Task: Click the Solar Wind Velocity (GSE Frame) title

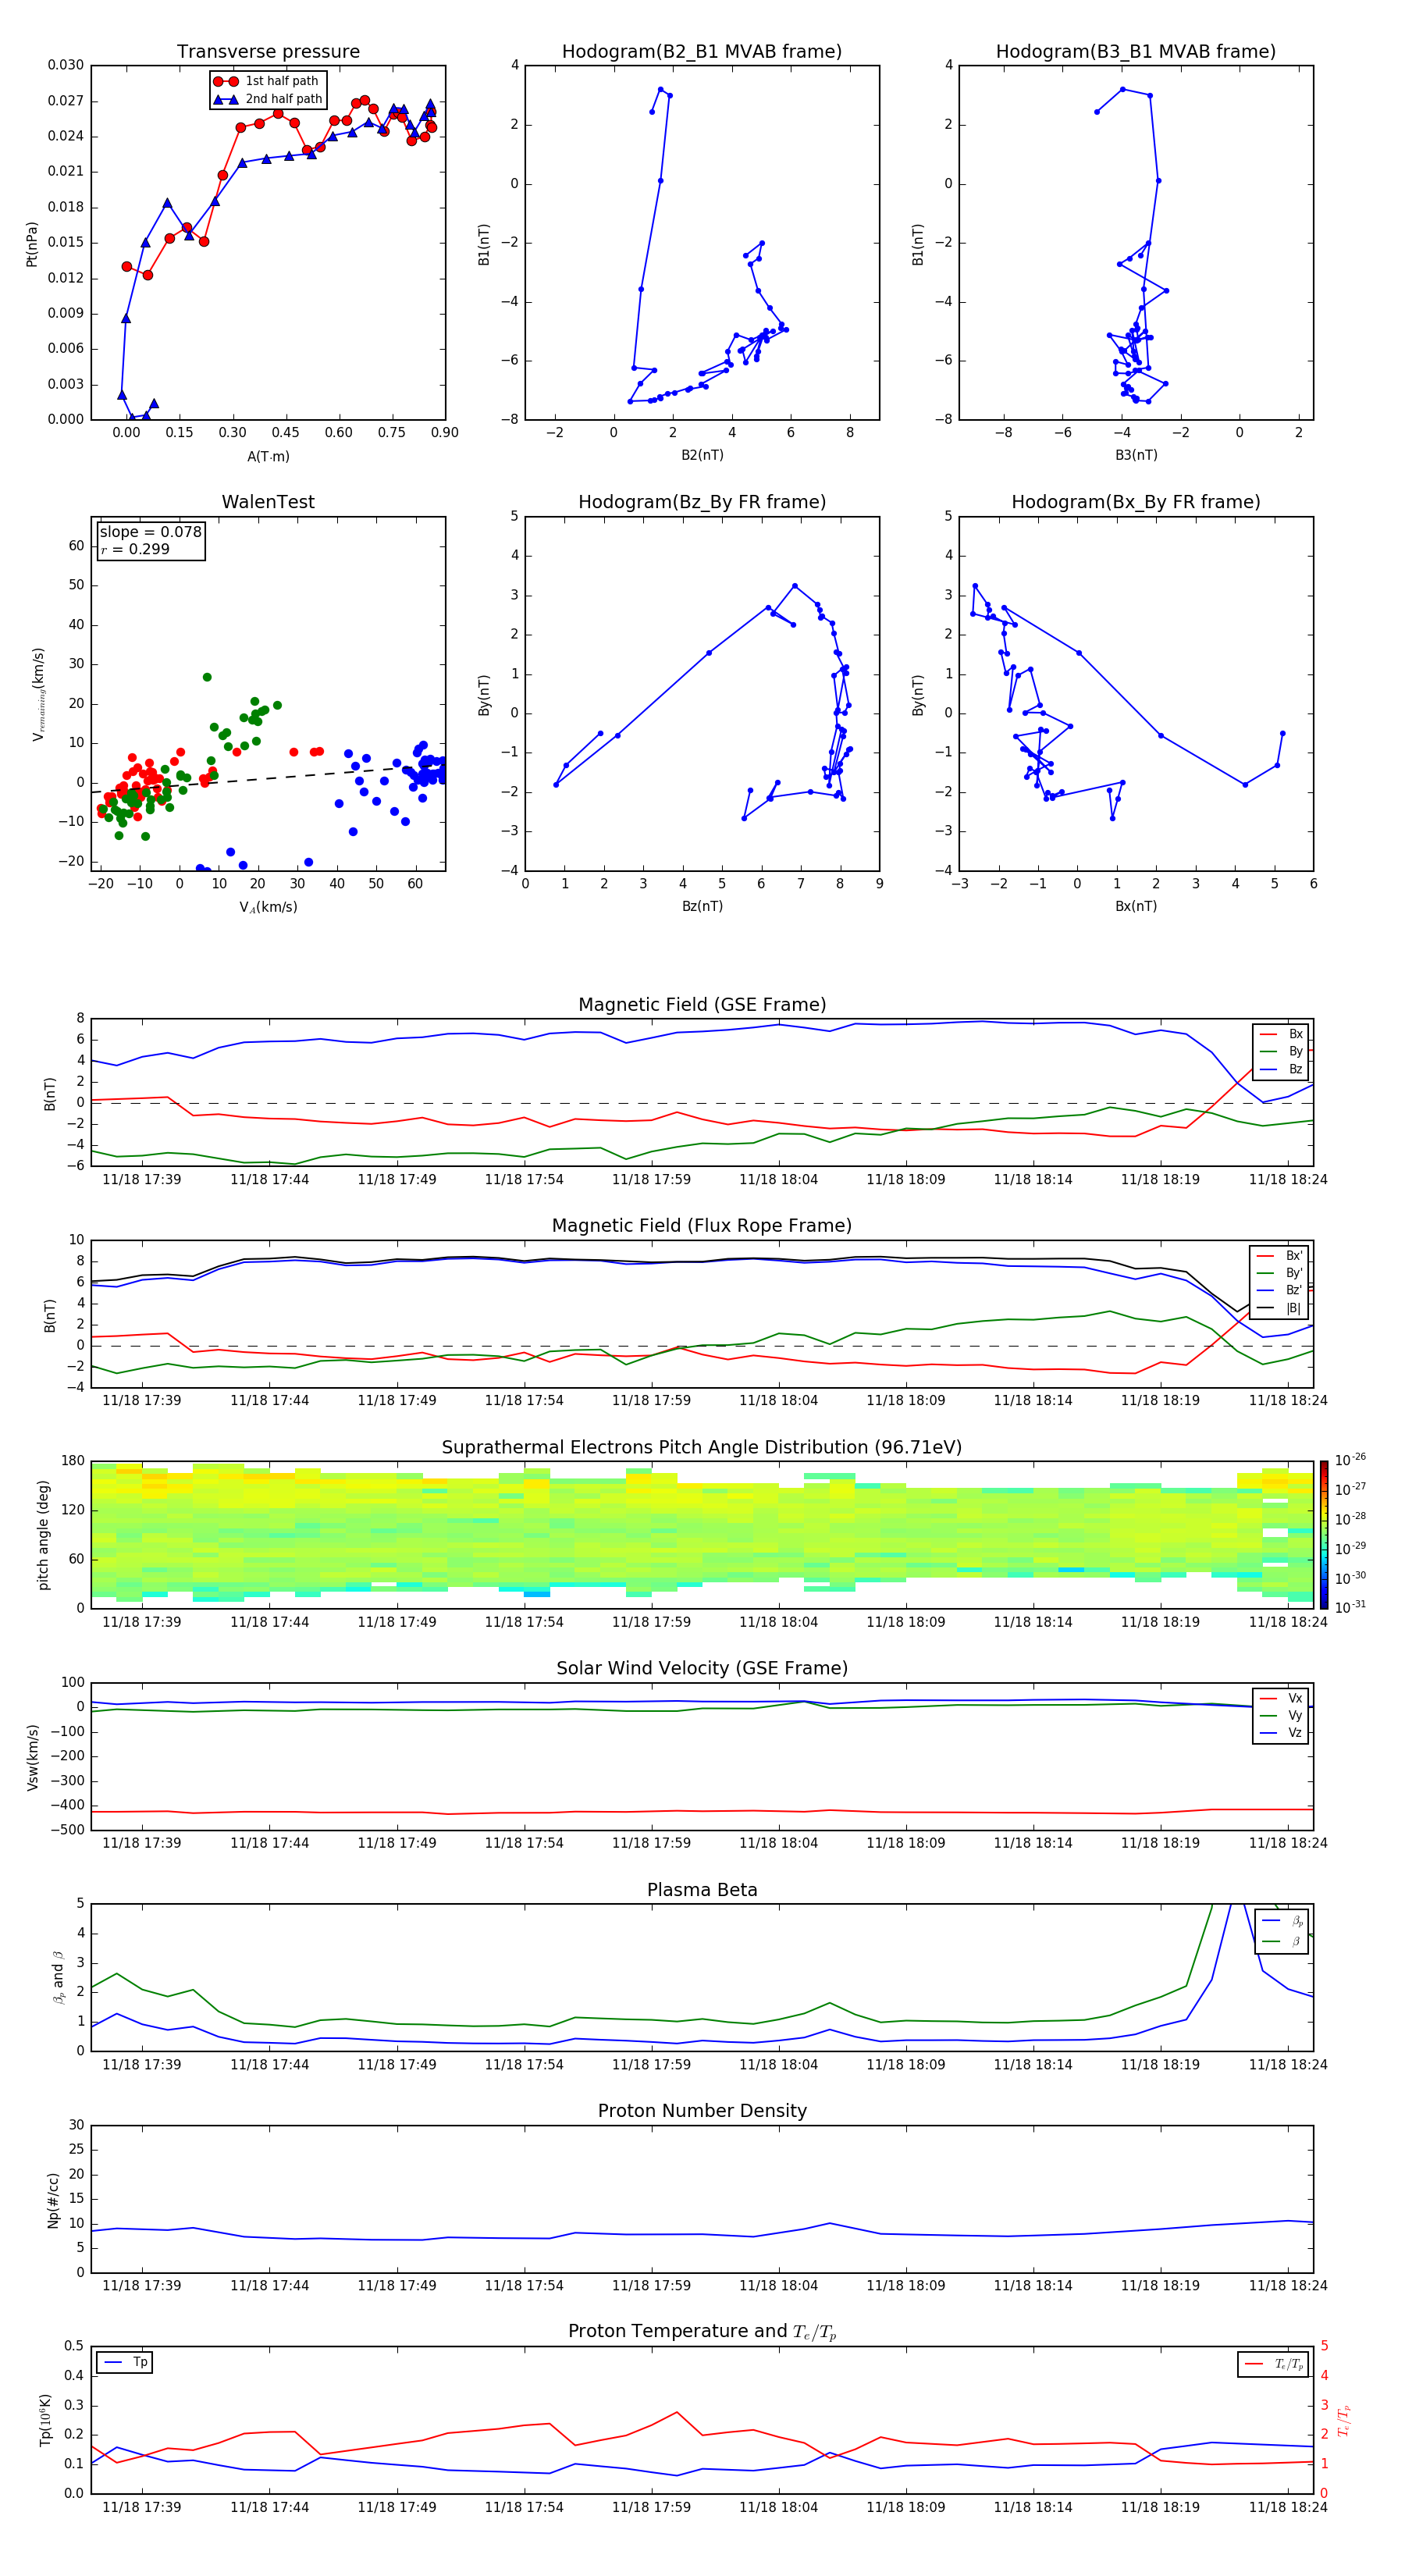Action: coord(702,1669)
